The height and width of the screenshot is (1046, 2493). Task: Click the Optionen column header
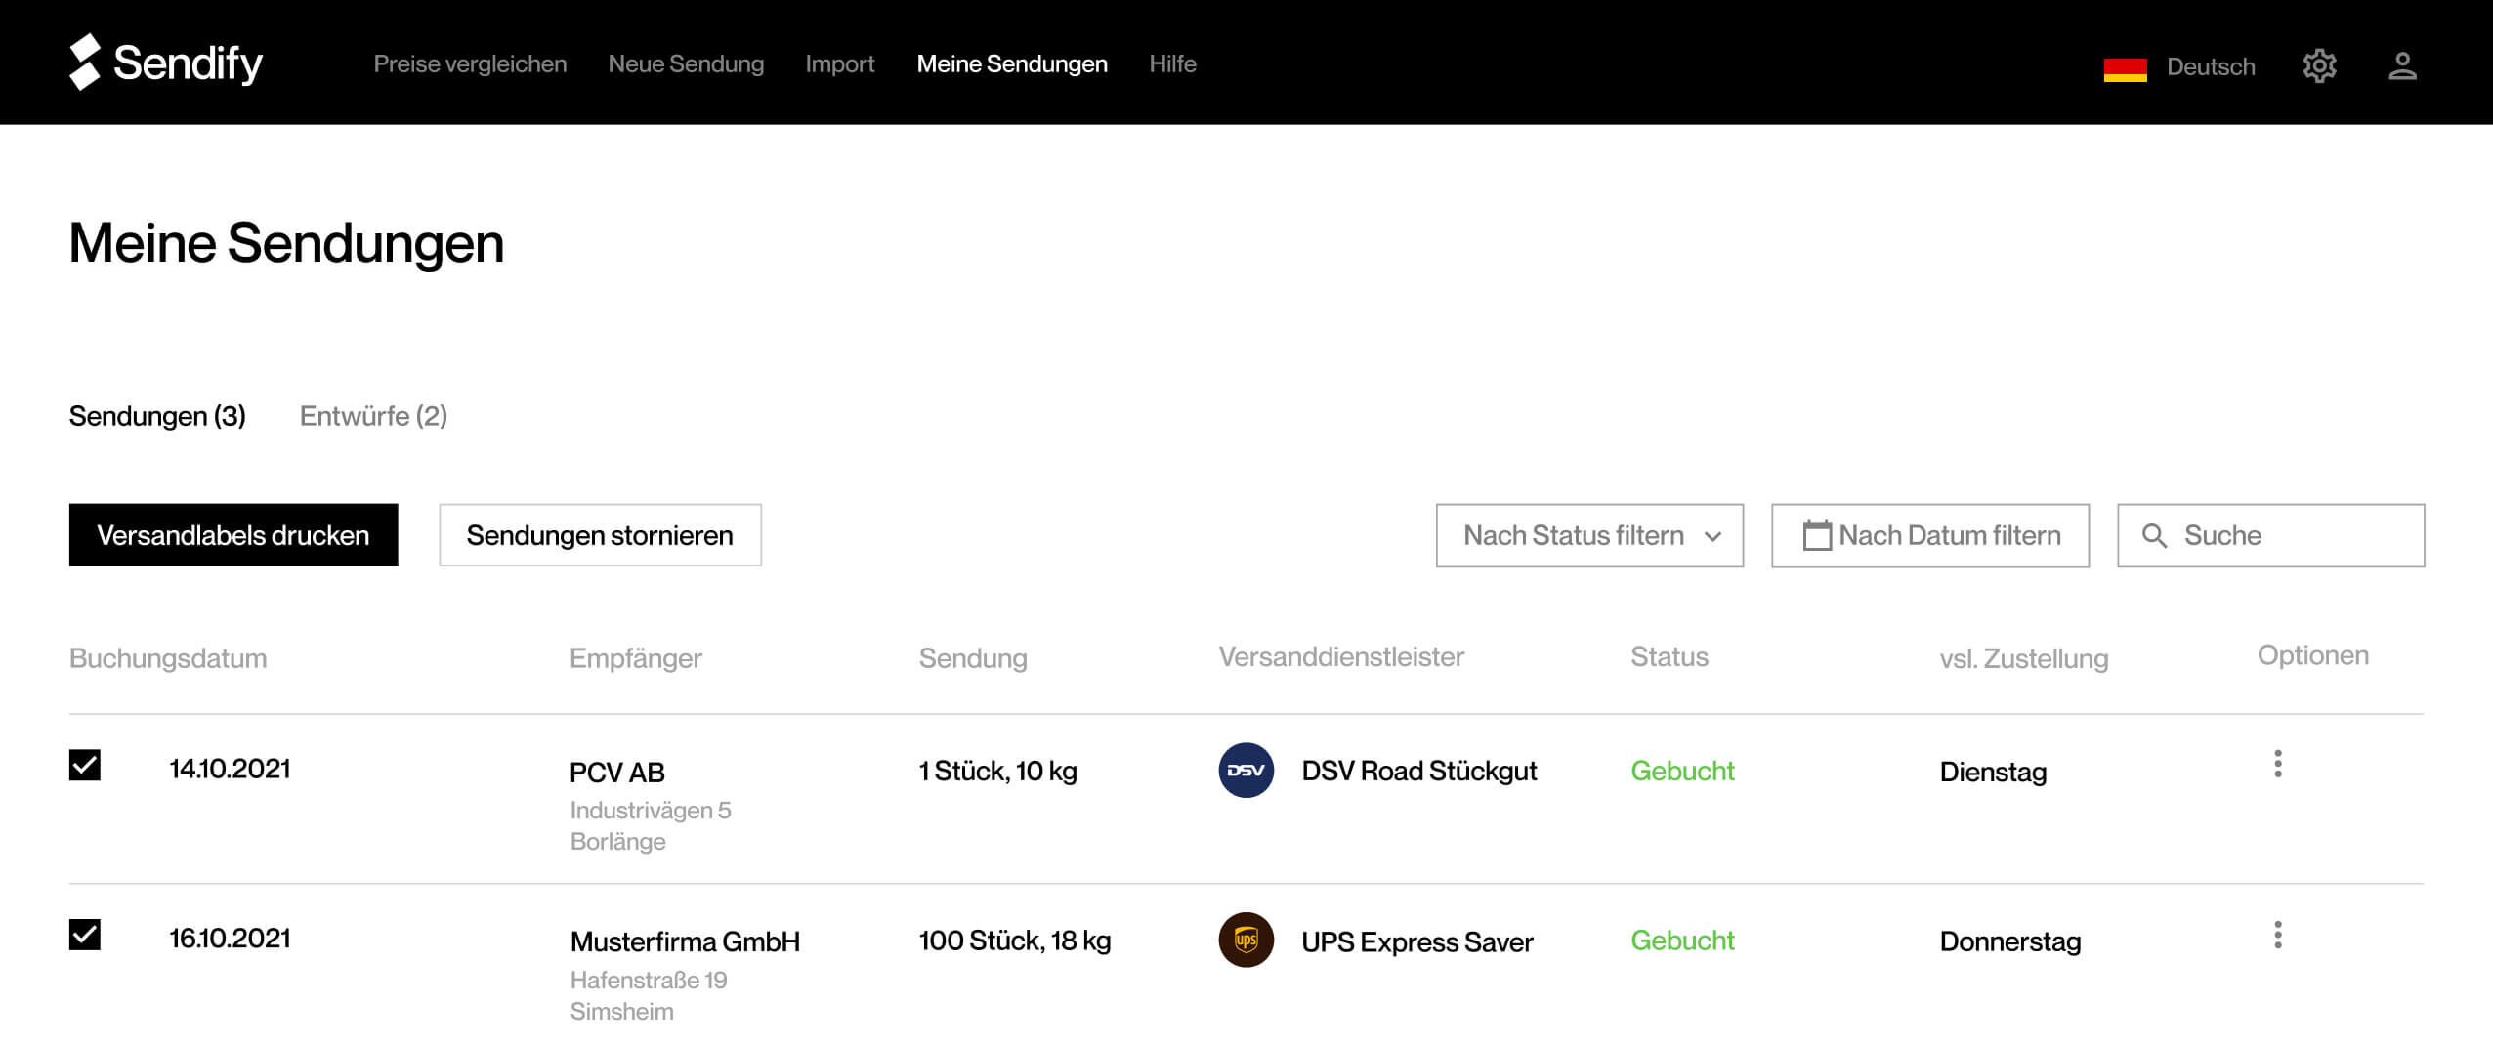click(2312, 655)
